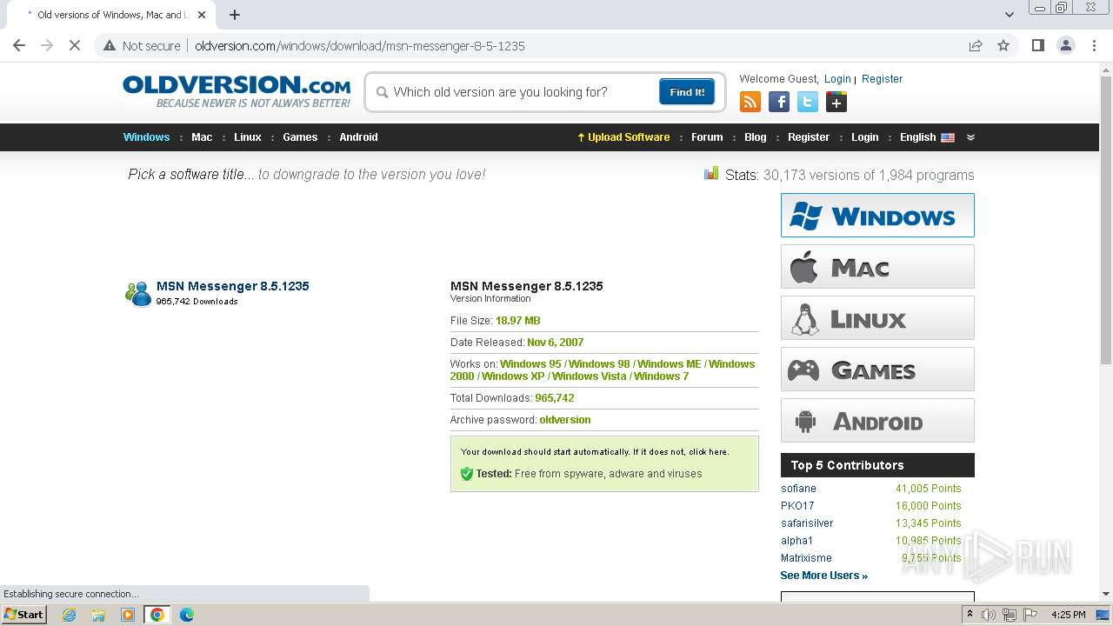Click See More Users link
The width and height of the screenshot is (1113, 626).
(x=823, y=576)
